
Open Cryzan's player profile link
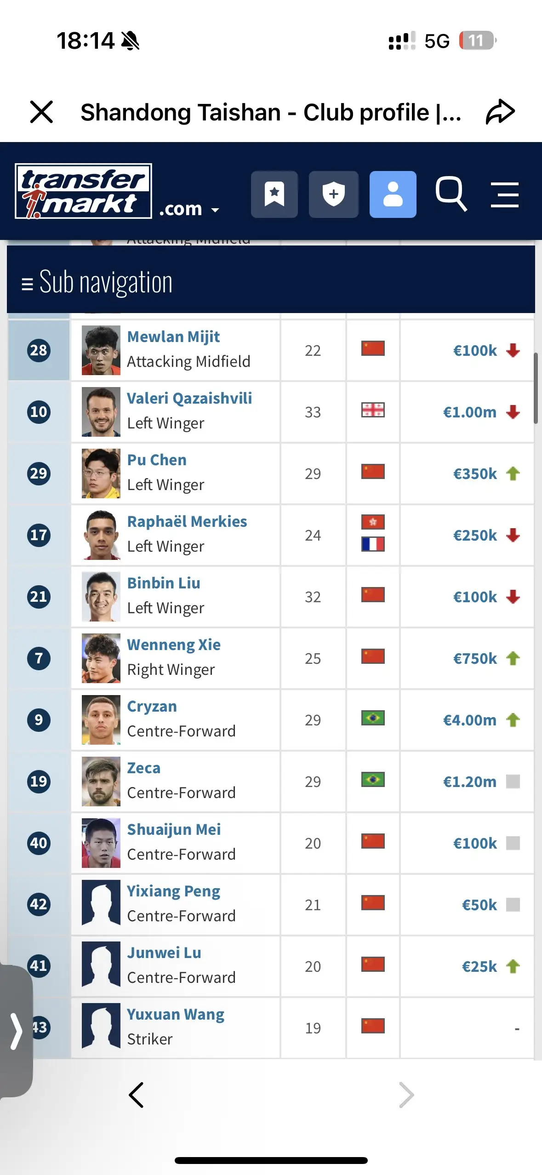click(x=152, y=706)
